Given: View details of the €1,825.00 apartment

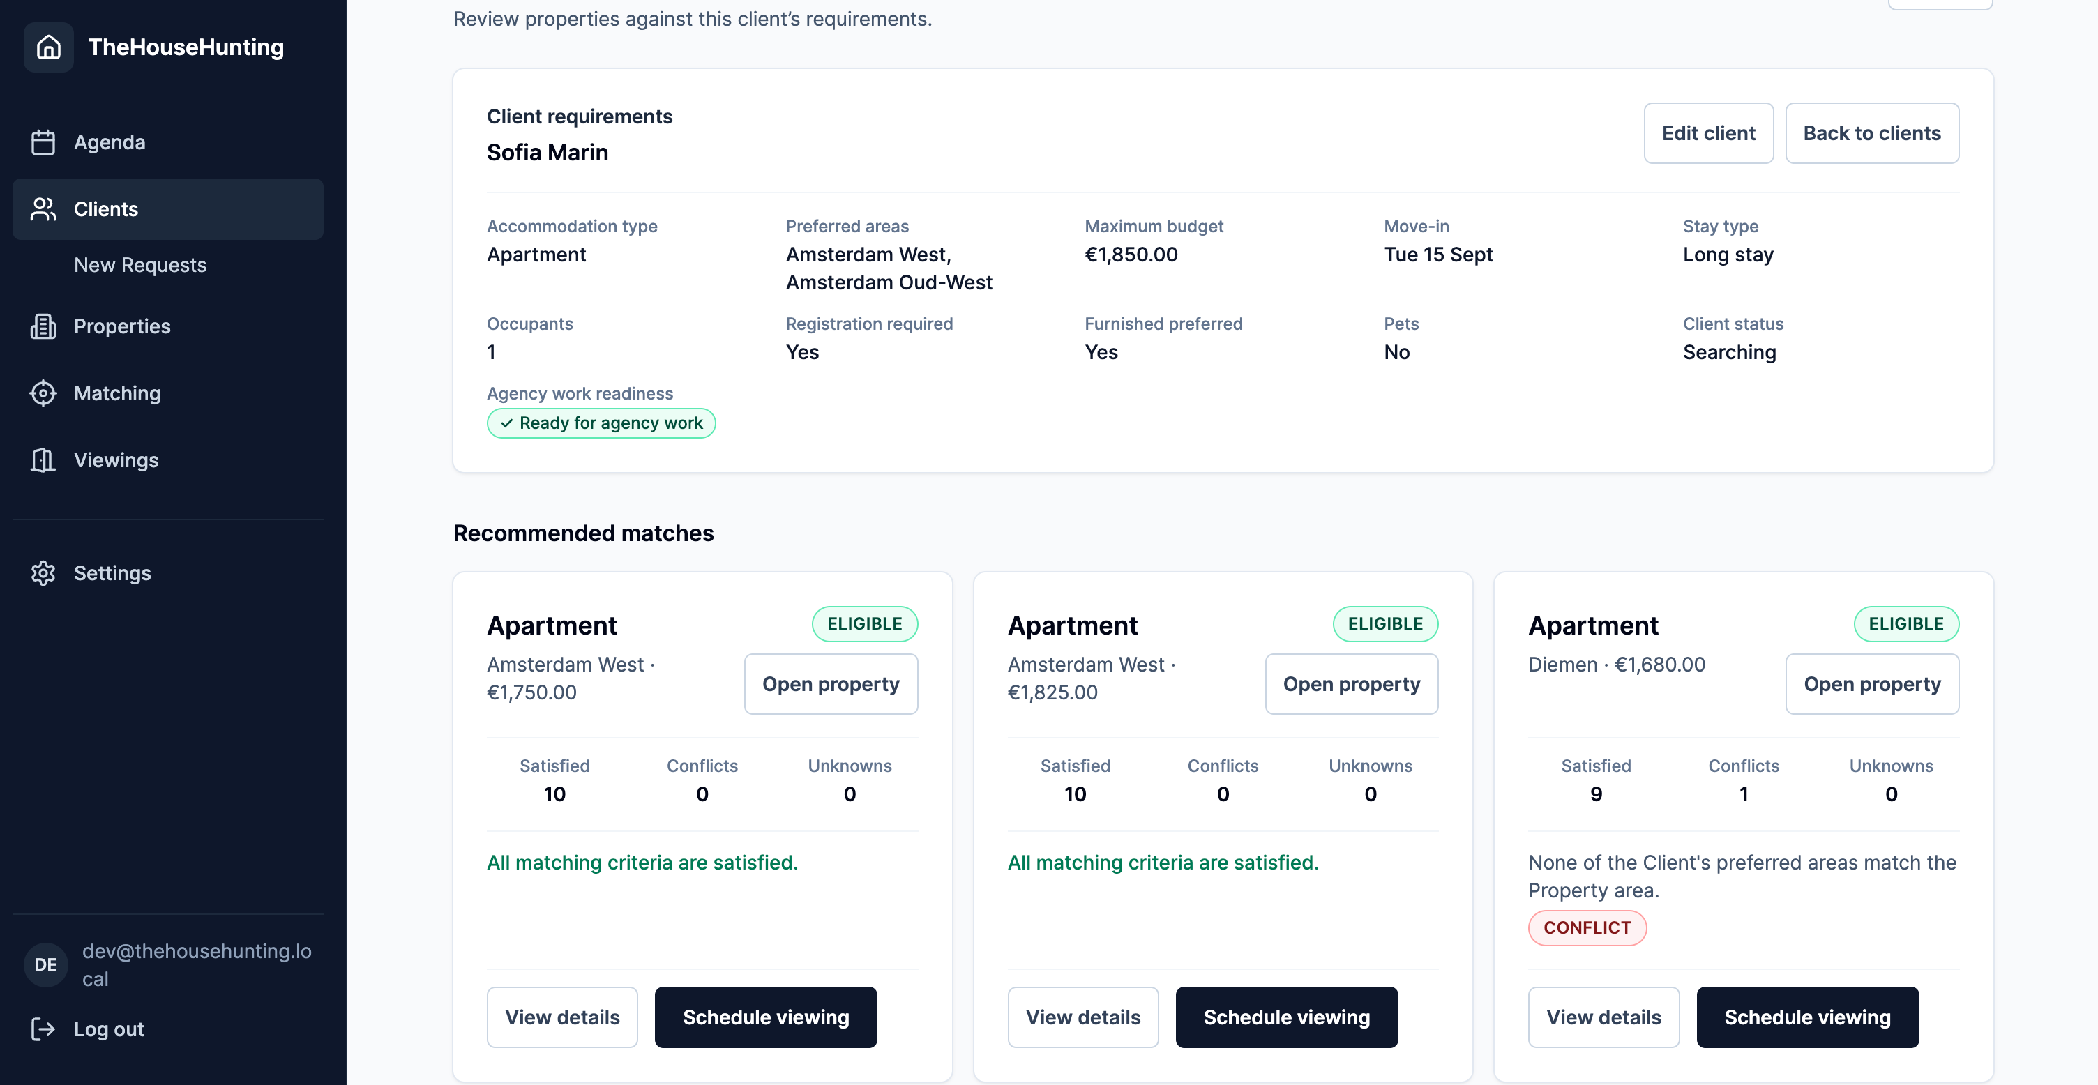Looking at the screenshot, I should (1082, 1017).
